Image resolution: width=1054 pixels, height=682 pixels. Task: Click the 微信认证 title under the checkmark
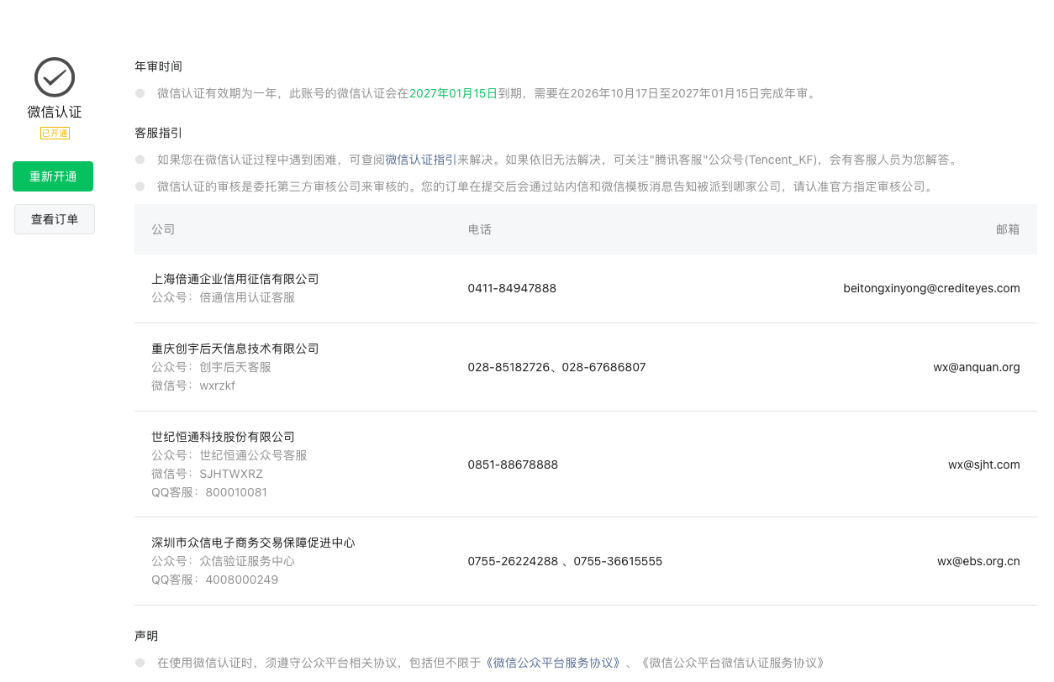click(x=55, y=112)
